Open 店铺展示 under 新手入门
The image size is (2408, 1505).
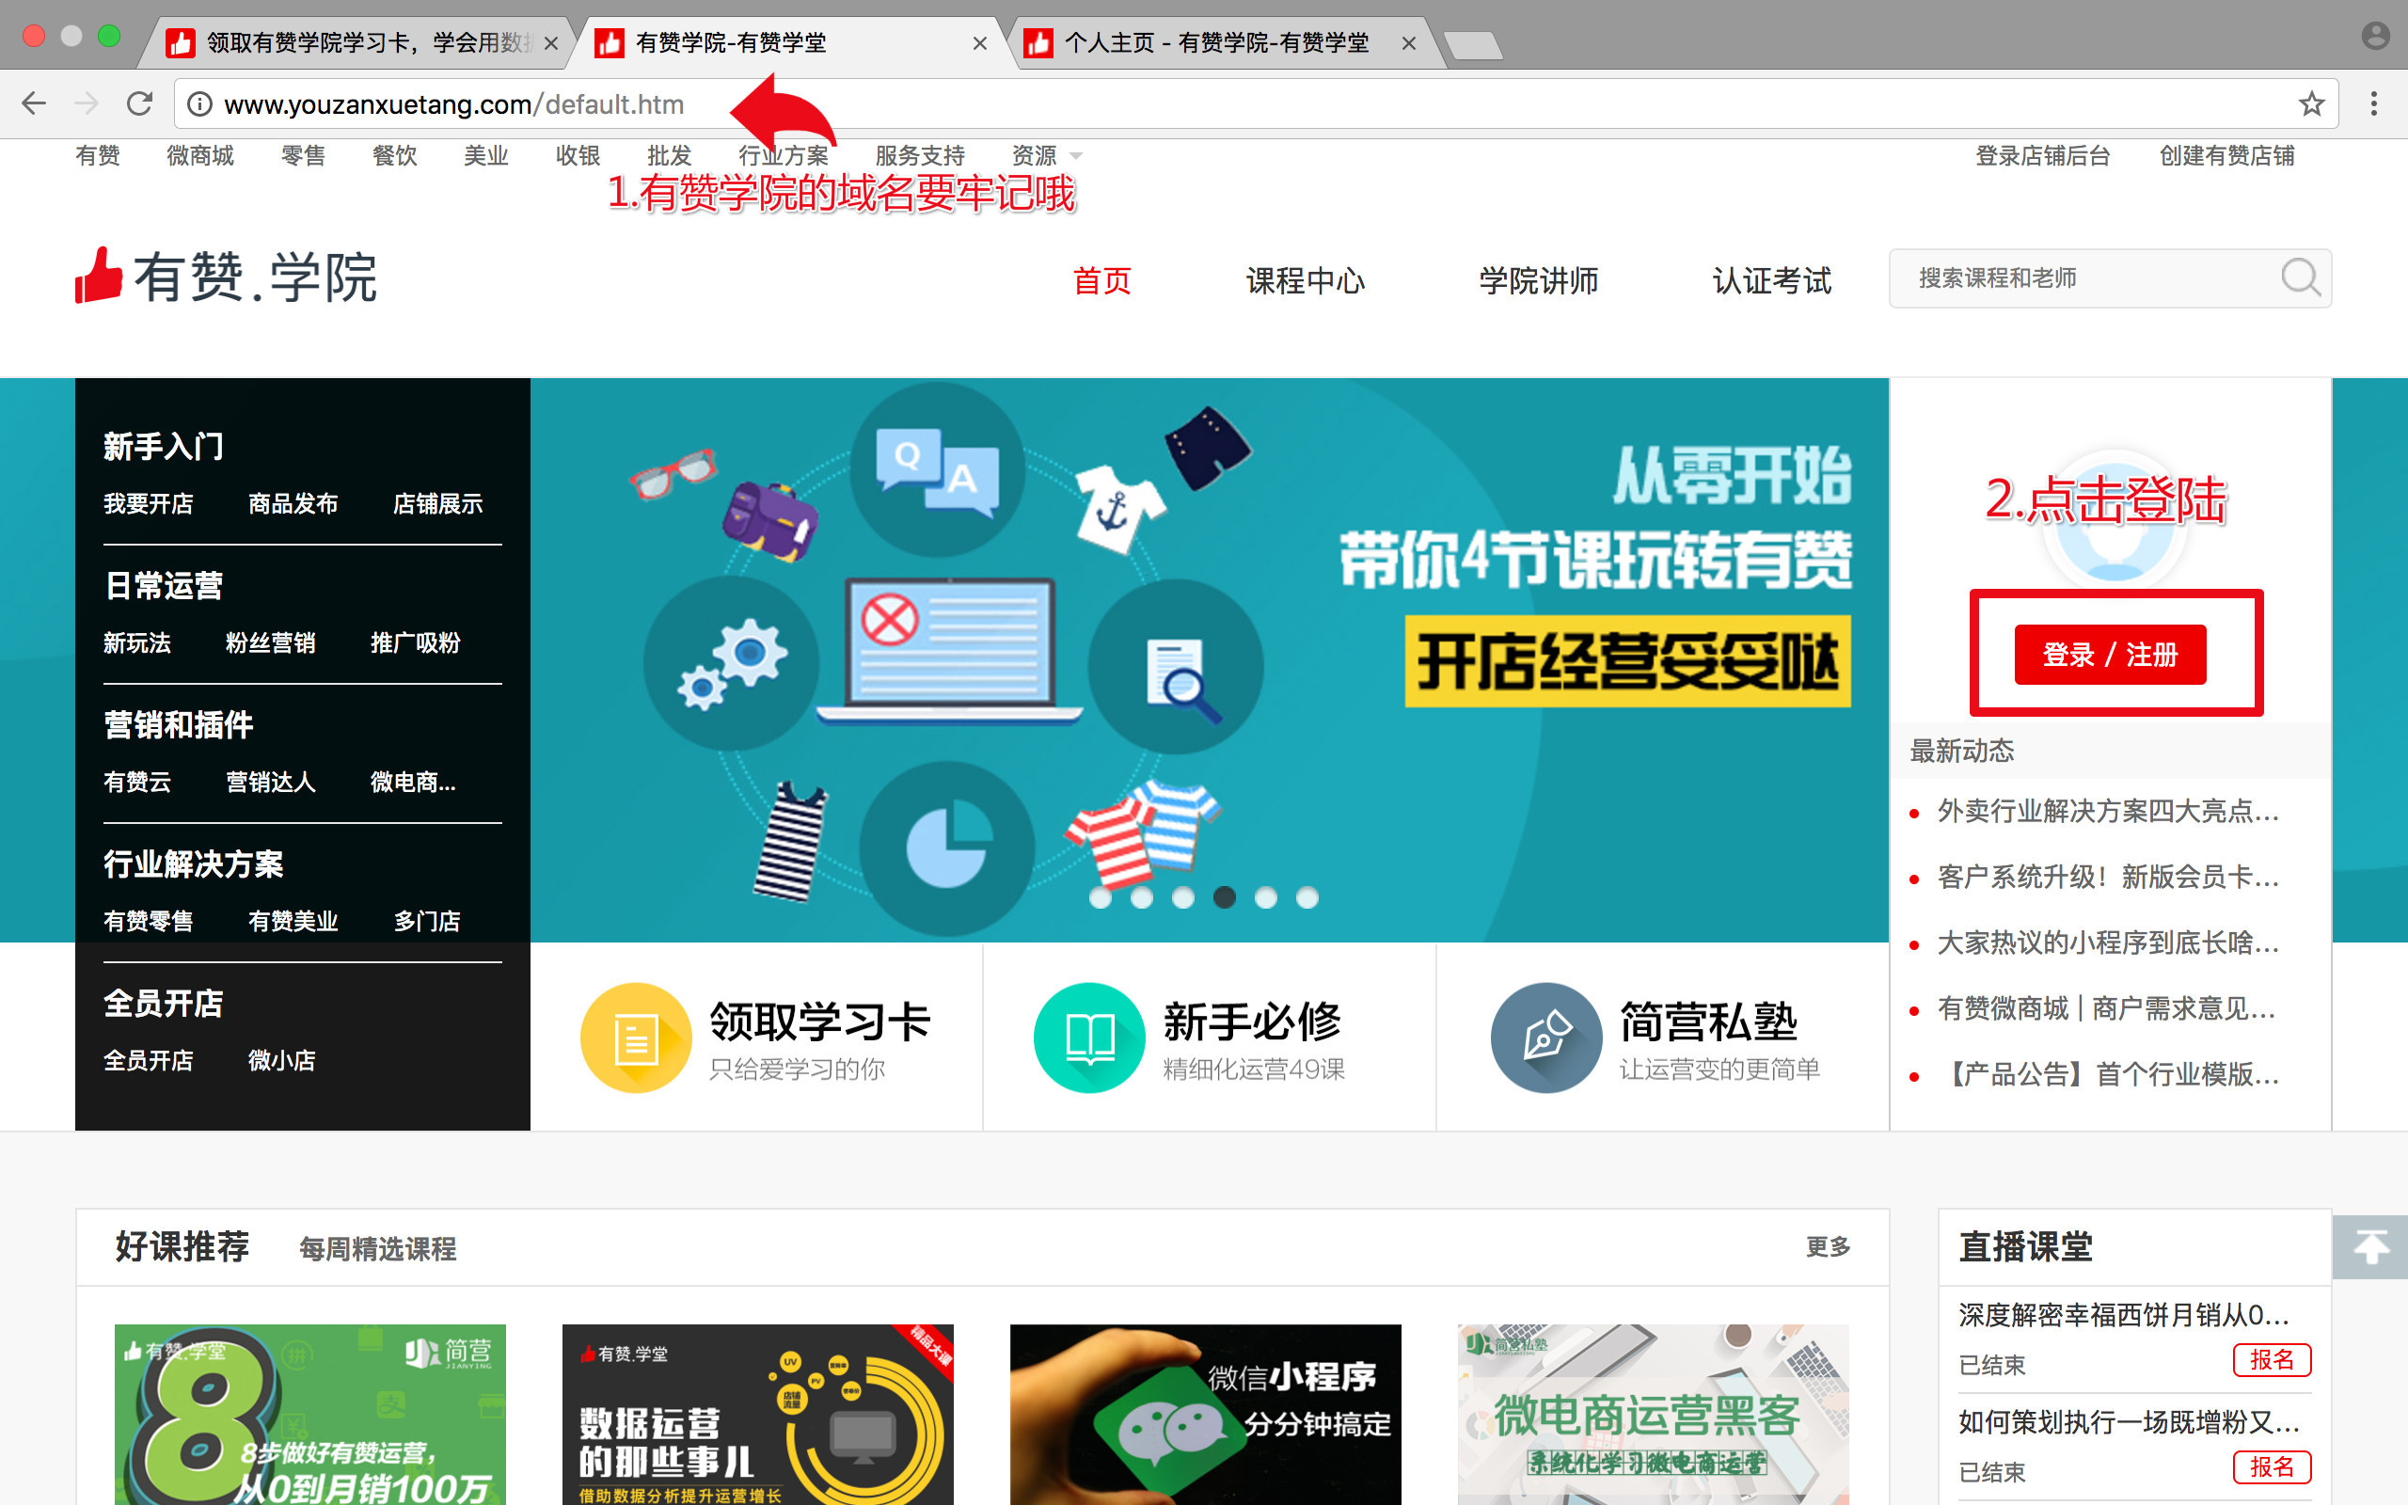point(437,503)
